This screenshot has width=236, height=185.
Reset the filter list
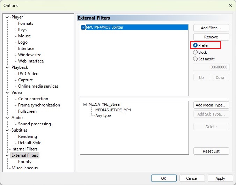pyautogui.click(x=211, y=151)
